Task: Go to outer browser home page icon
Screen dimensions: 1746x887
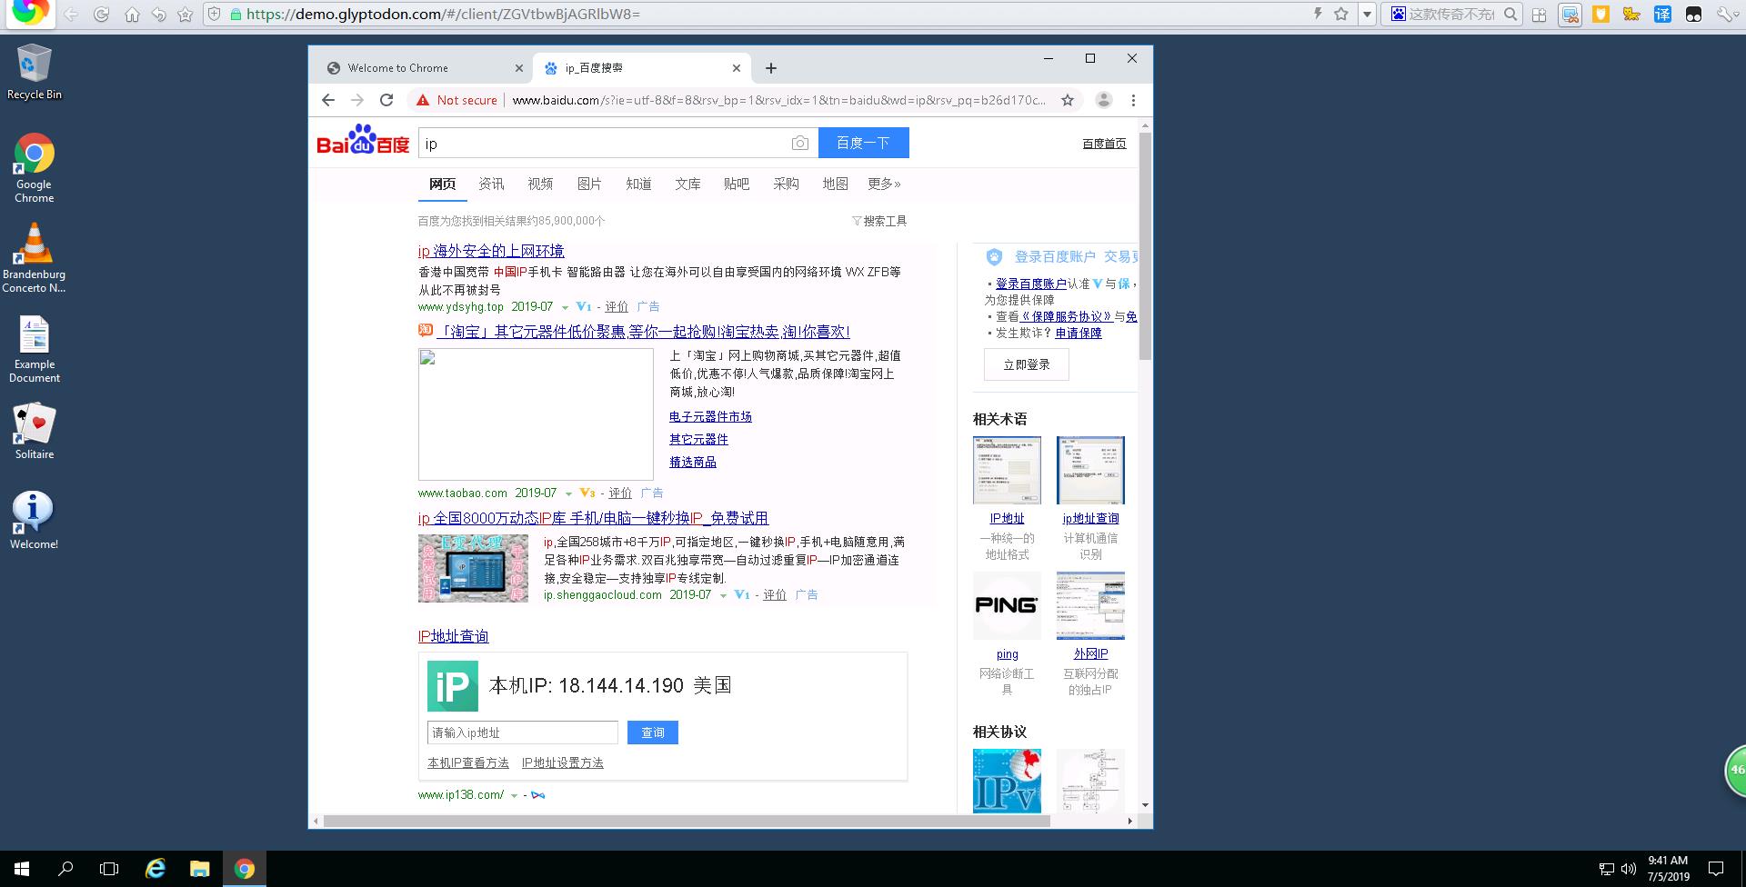Action: pyautogui.click(x=132, y=15)
